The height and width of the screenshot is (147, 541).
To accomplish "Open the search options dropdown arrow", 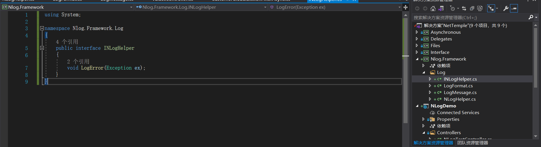I will (x=536, y=17).
